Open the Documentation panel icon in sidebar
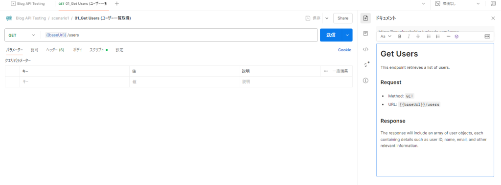The height and width of the screenshot is (185, 501). coord(365,18)
